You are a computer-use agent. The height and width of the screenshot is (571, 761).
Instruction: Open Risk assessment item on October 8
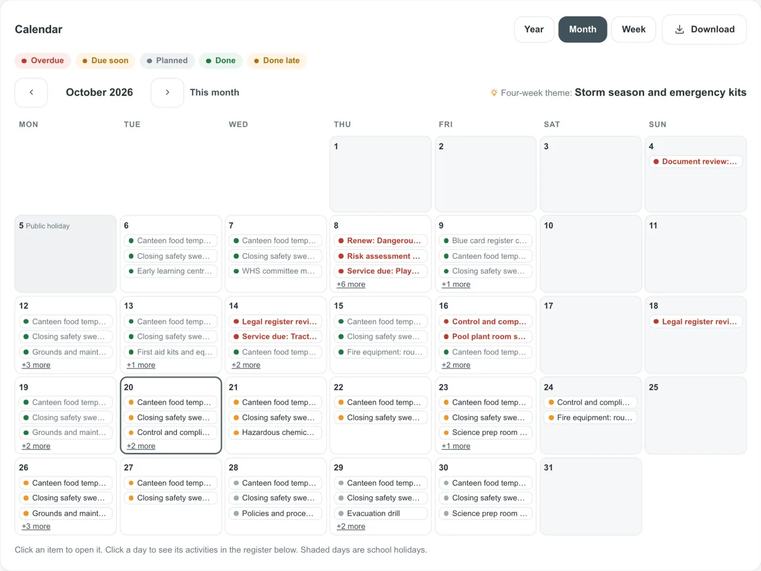pyautogui.click(x=380, y=256)
